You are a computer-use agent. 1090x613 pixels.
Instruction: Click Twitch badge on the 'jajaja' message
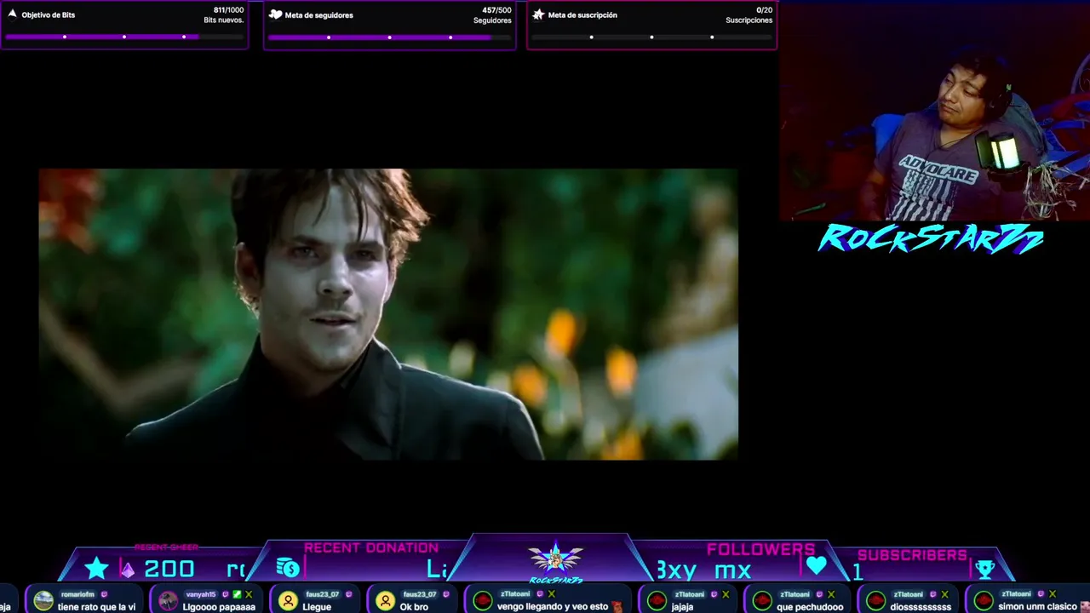(x=714, y=594)
